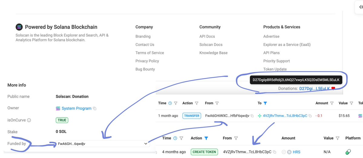View the API Plans page
This screenshot has width=363, height=158.
pyautogui.click(x=272, y=53)
